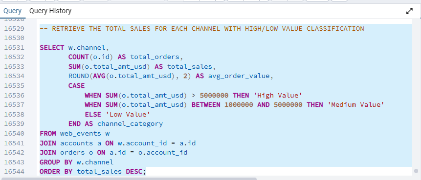
Task: Click the ORDER BY keyword
Action: pos(56,171)
